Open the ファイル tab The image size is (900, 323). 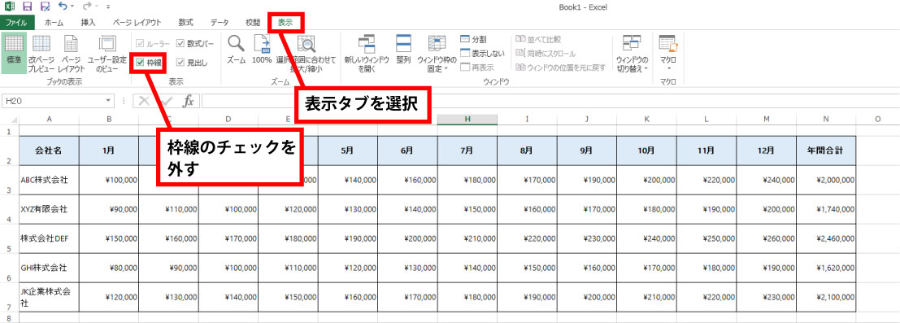(16, 23)
